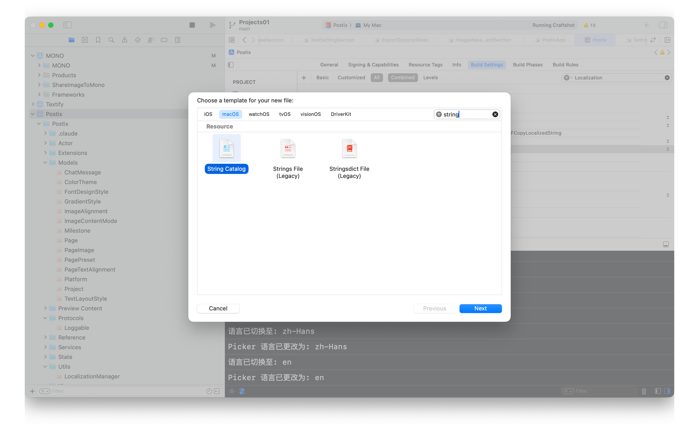Expand the Textify project
This screenshot has width=699, height=430.
33,104
